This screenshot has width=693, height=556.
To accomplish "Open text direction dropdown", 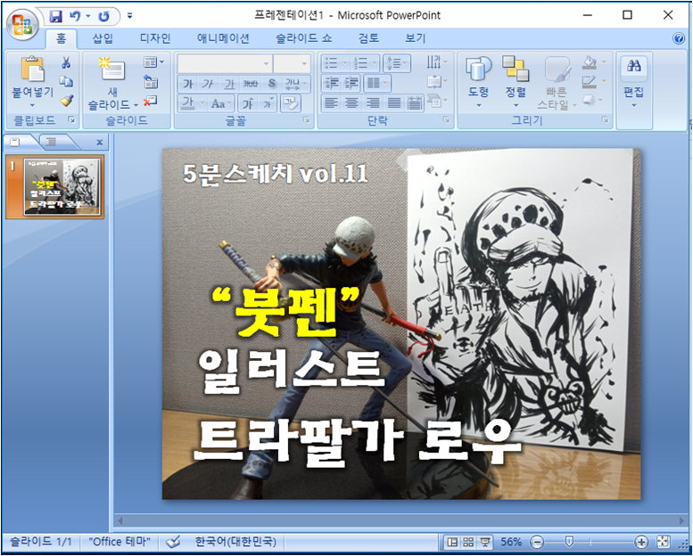I will (437, 62).
